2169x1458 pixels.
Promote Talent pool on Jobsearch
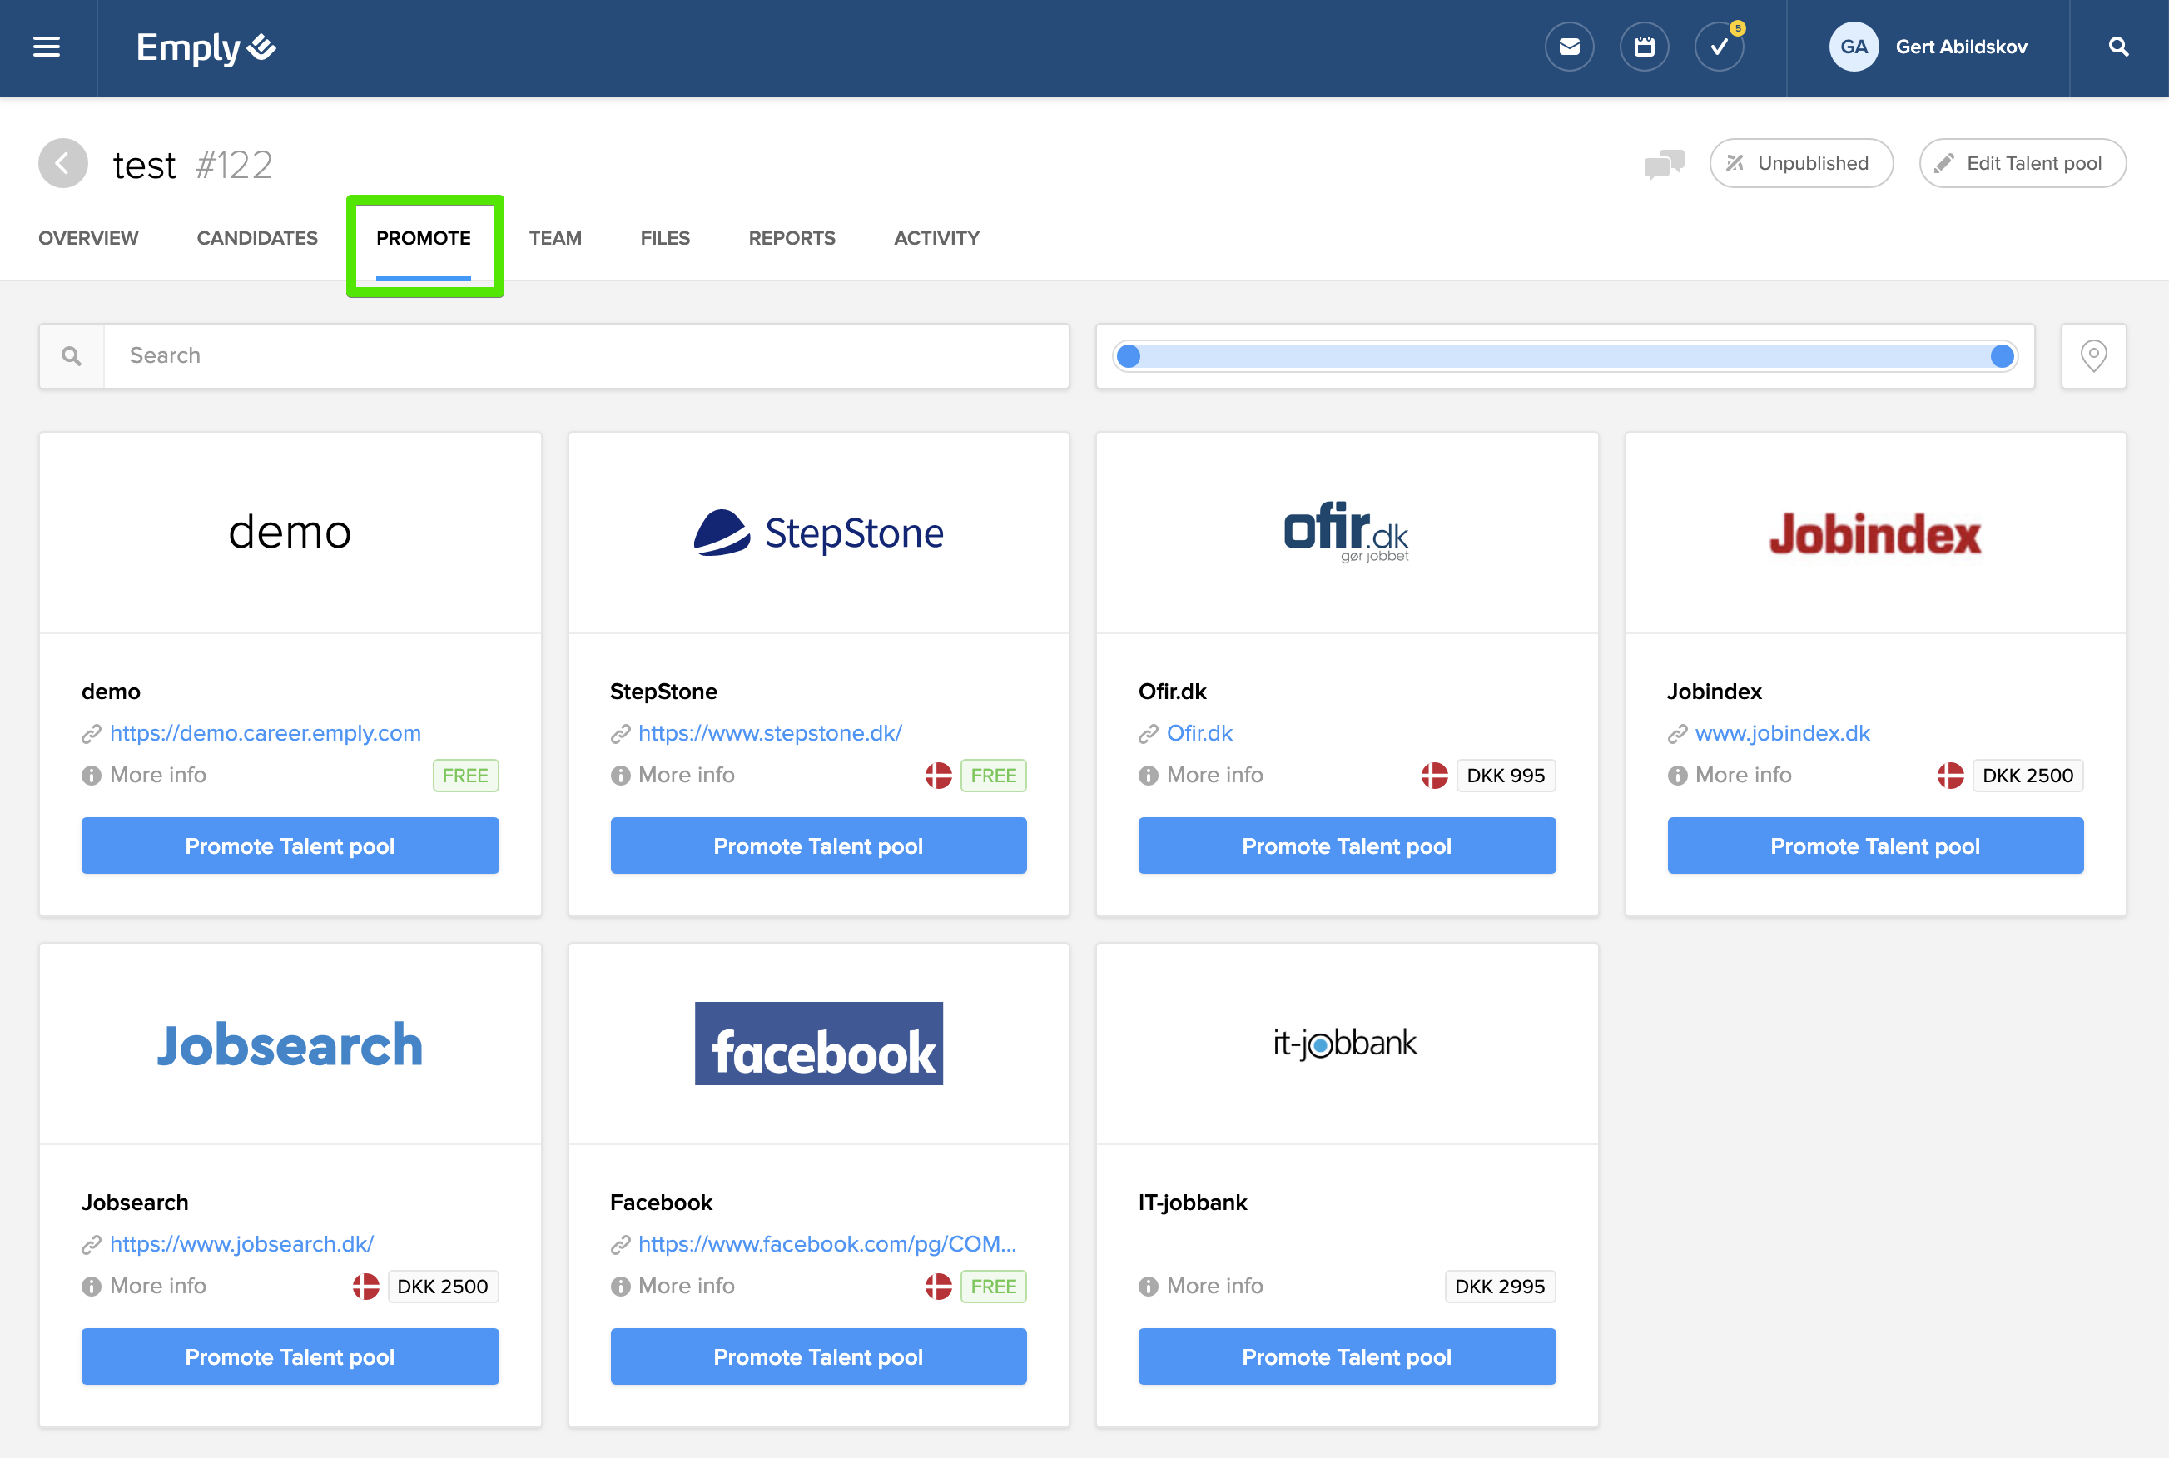coord(290,1357)
